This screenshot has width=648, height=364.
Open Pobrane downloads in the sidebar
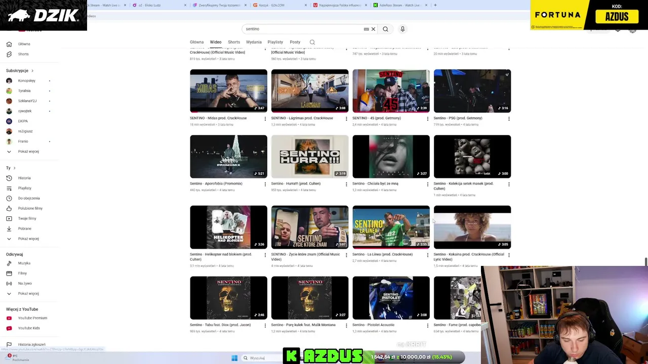click(24, 229)
